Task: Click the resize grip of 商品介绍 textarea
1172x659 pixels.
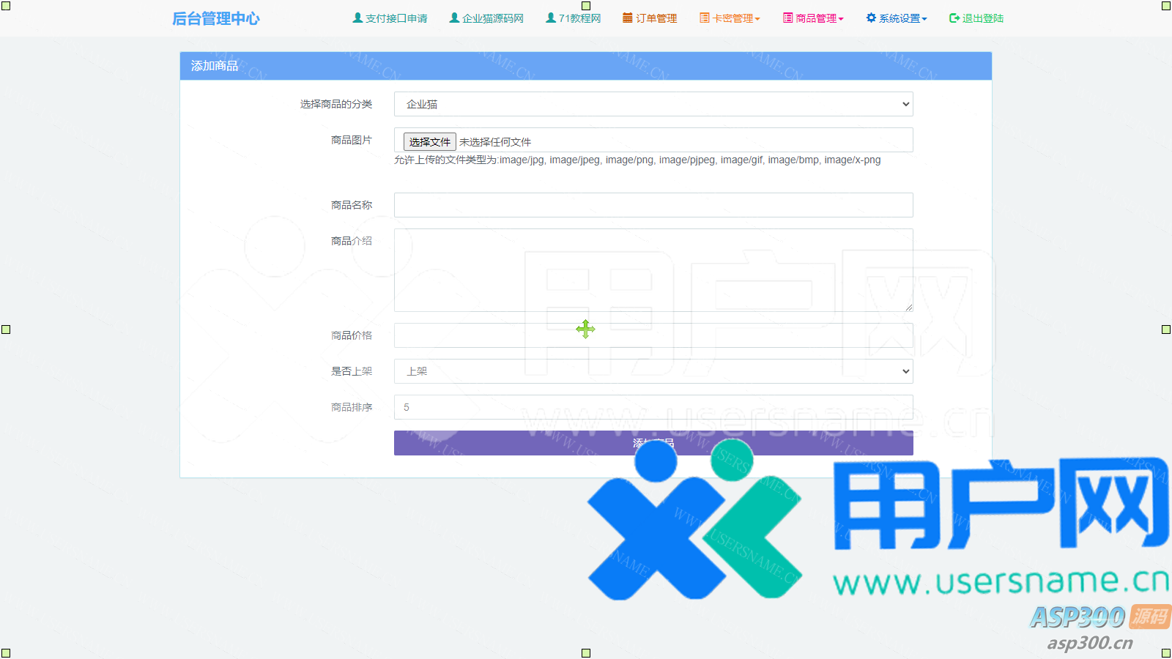Action: (x=908, y=307)
